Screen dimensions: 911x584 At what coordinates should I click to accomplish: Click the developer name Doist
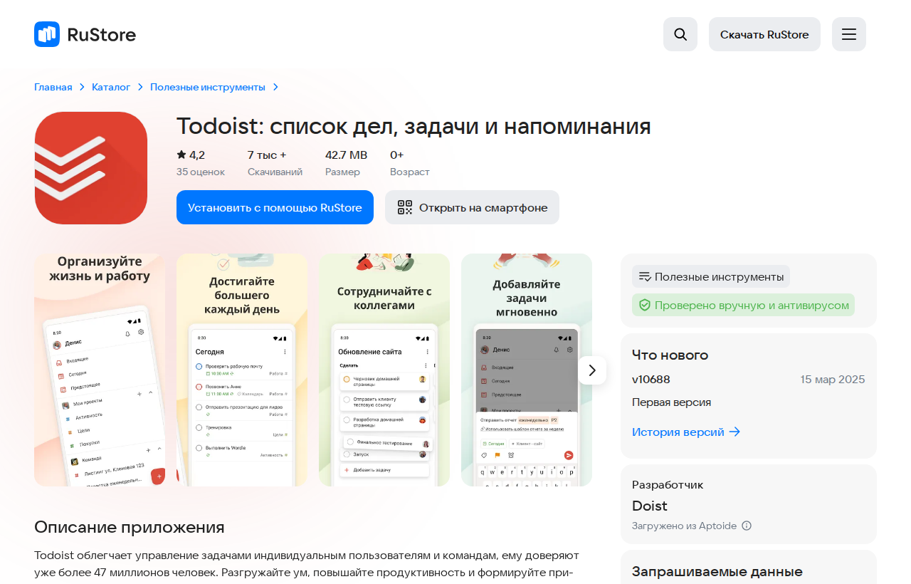pos(650,506)
